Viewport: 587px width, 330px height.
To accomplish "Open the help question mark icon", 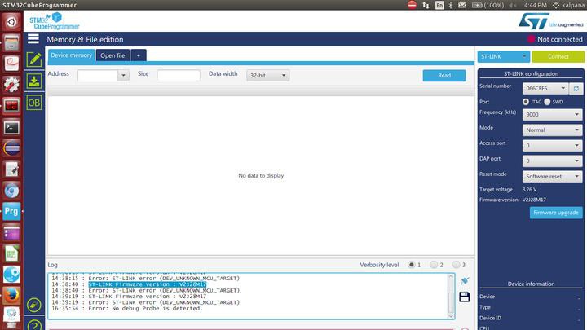I will pos(34,325).
